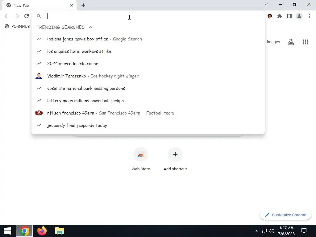This screenshot has height=237, width=316.
Task: Open the Web Store shortcut
Action: tap(141, 159)
